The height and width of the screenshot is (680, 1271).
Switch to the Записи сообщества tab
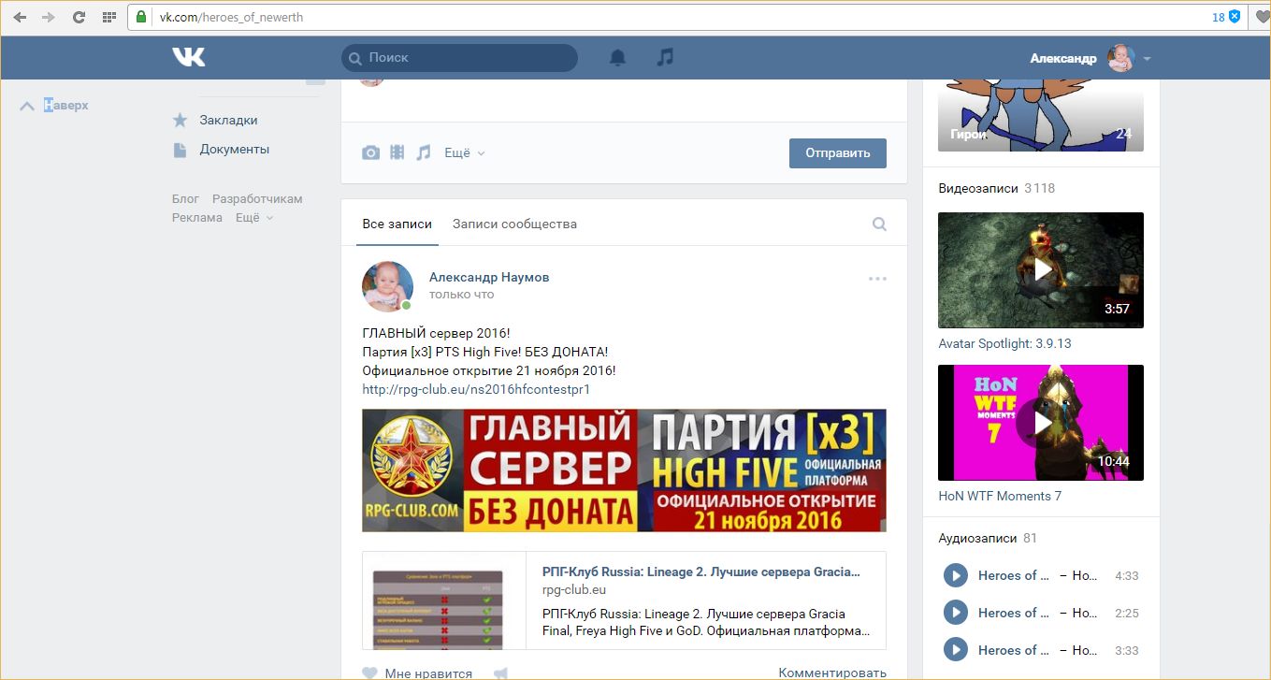(x=514, y=224)
